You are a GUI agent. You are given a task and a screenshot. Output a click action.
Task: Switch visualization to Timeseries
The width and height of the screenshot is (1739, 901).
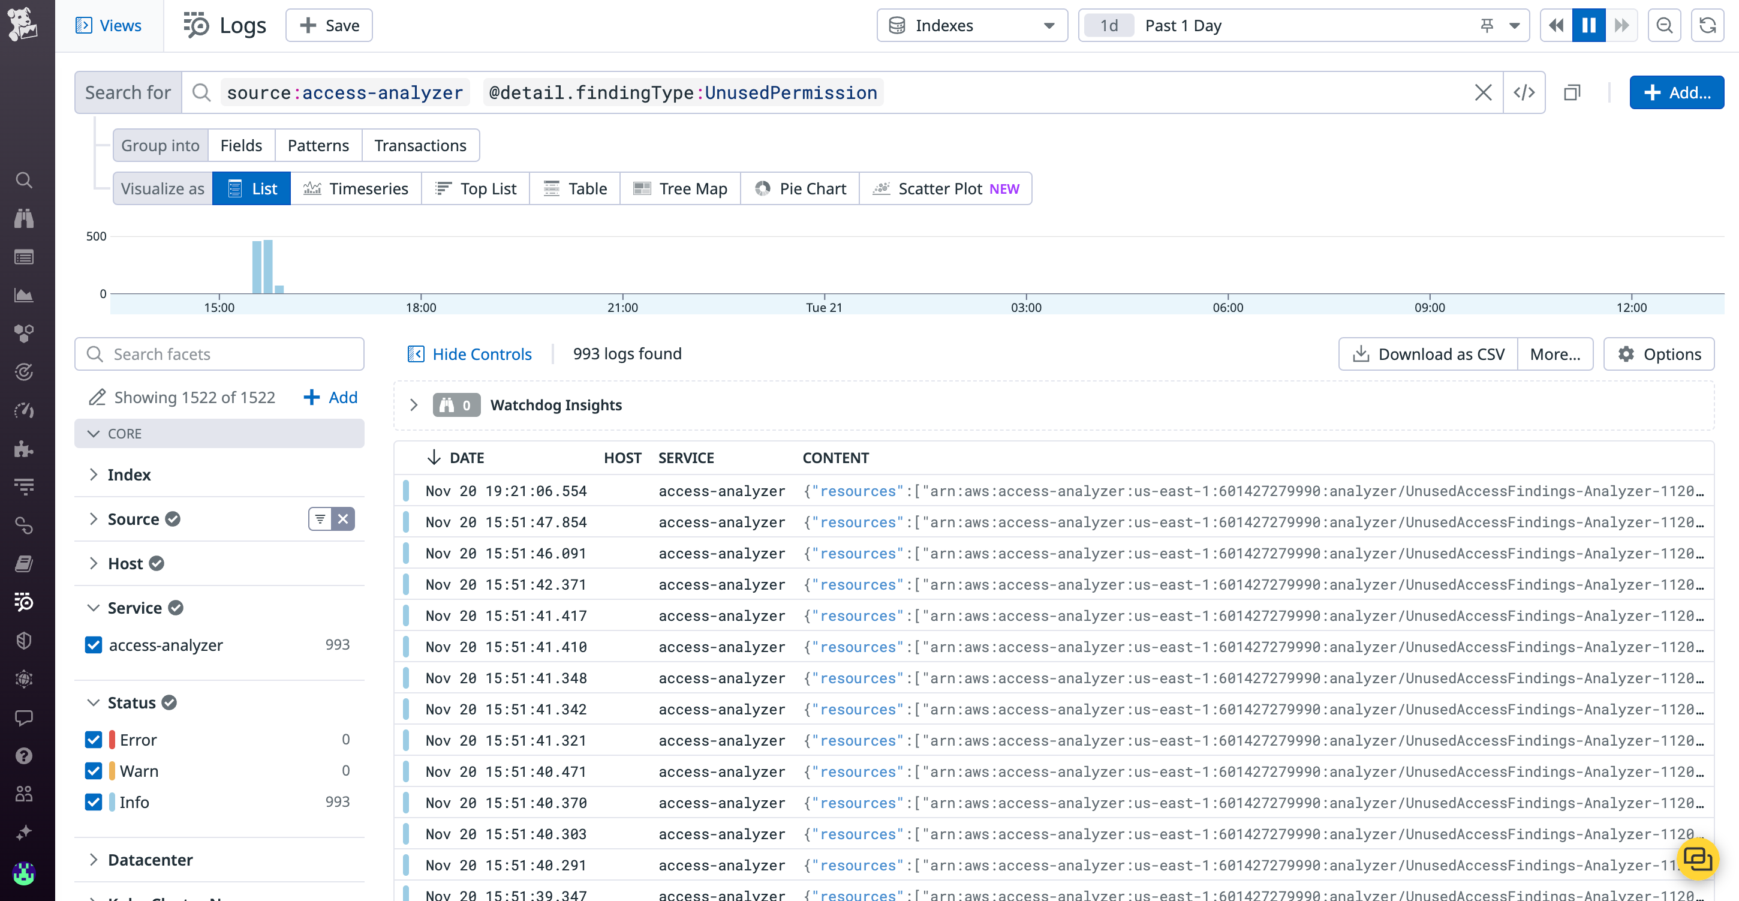356,188
